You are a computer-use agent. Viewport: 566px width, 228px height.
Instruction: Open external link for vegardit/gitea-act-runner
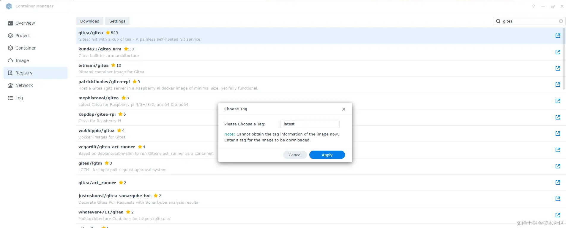[x=558, y=150]
